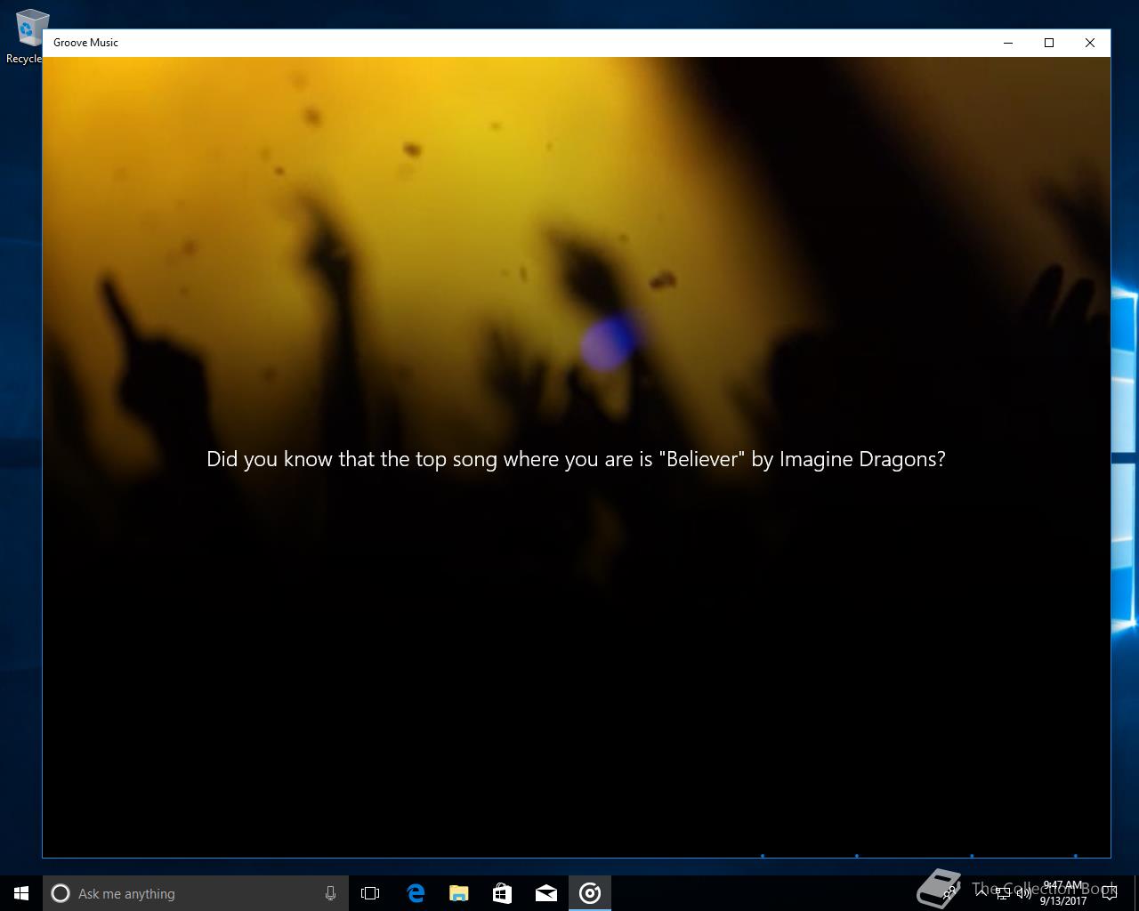Screen dimensions: 1139x911
Task: Launch Microsoft Edge from taskbar
Action: 415,893
